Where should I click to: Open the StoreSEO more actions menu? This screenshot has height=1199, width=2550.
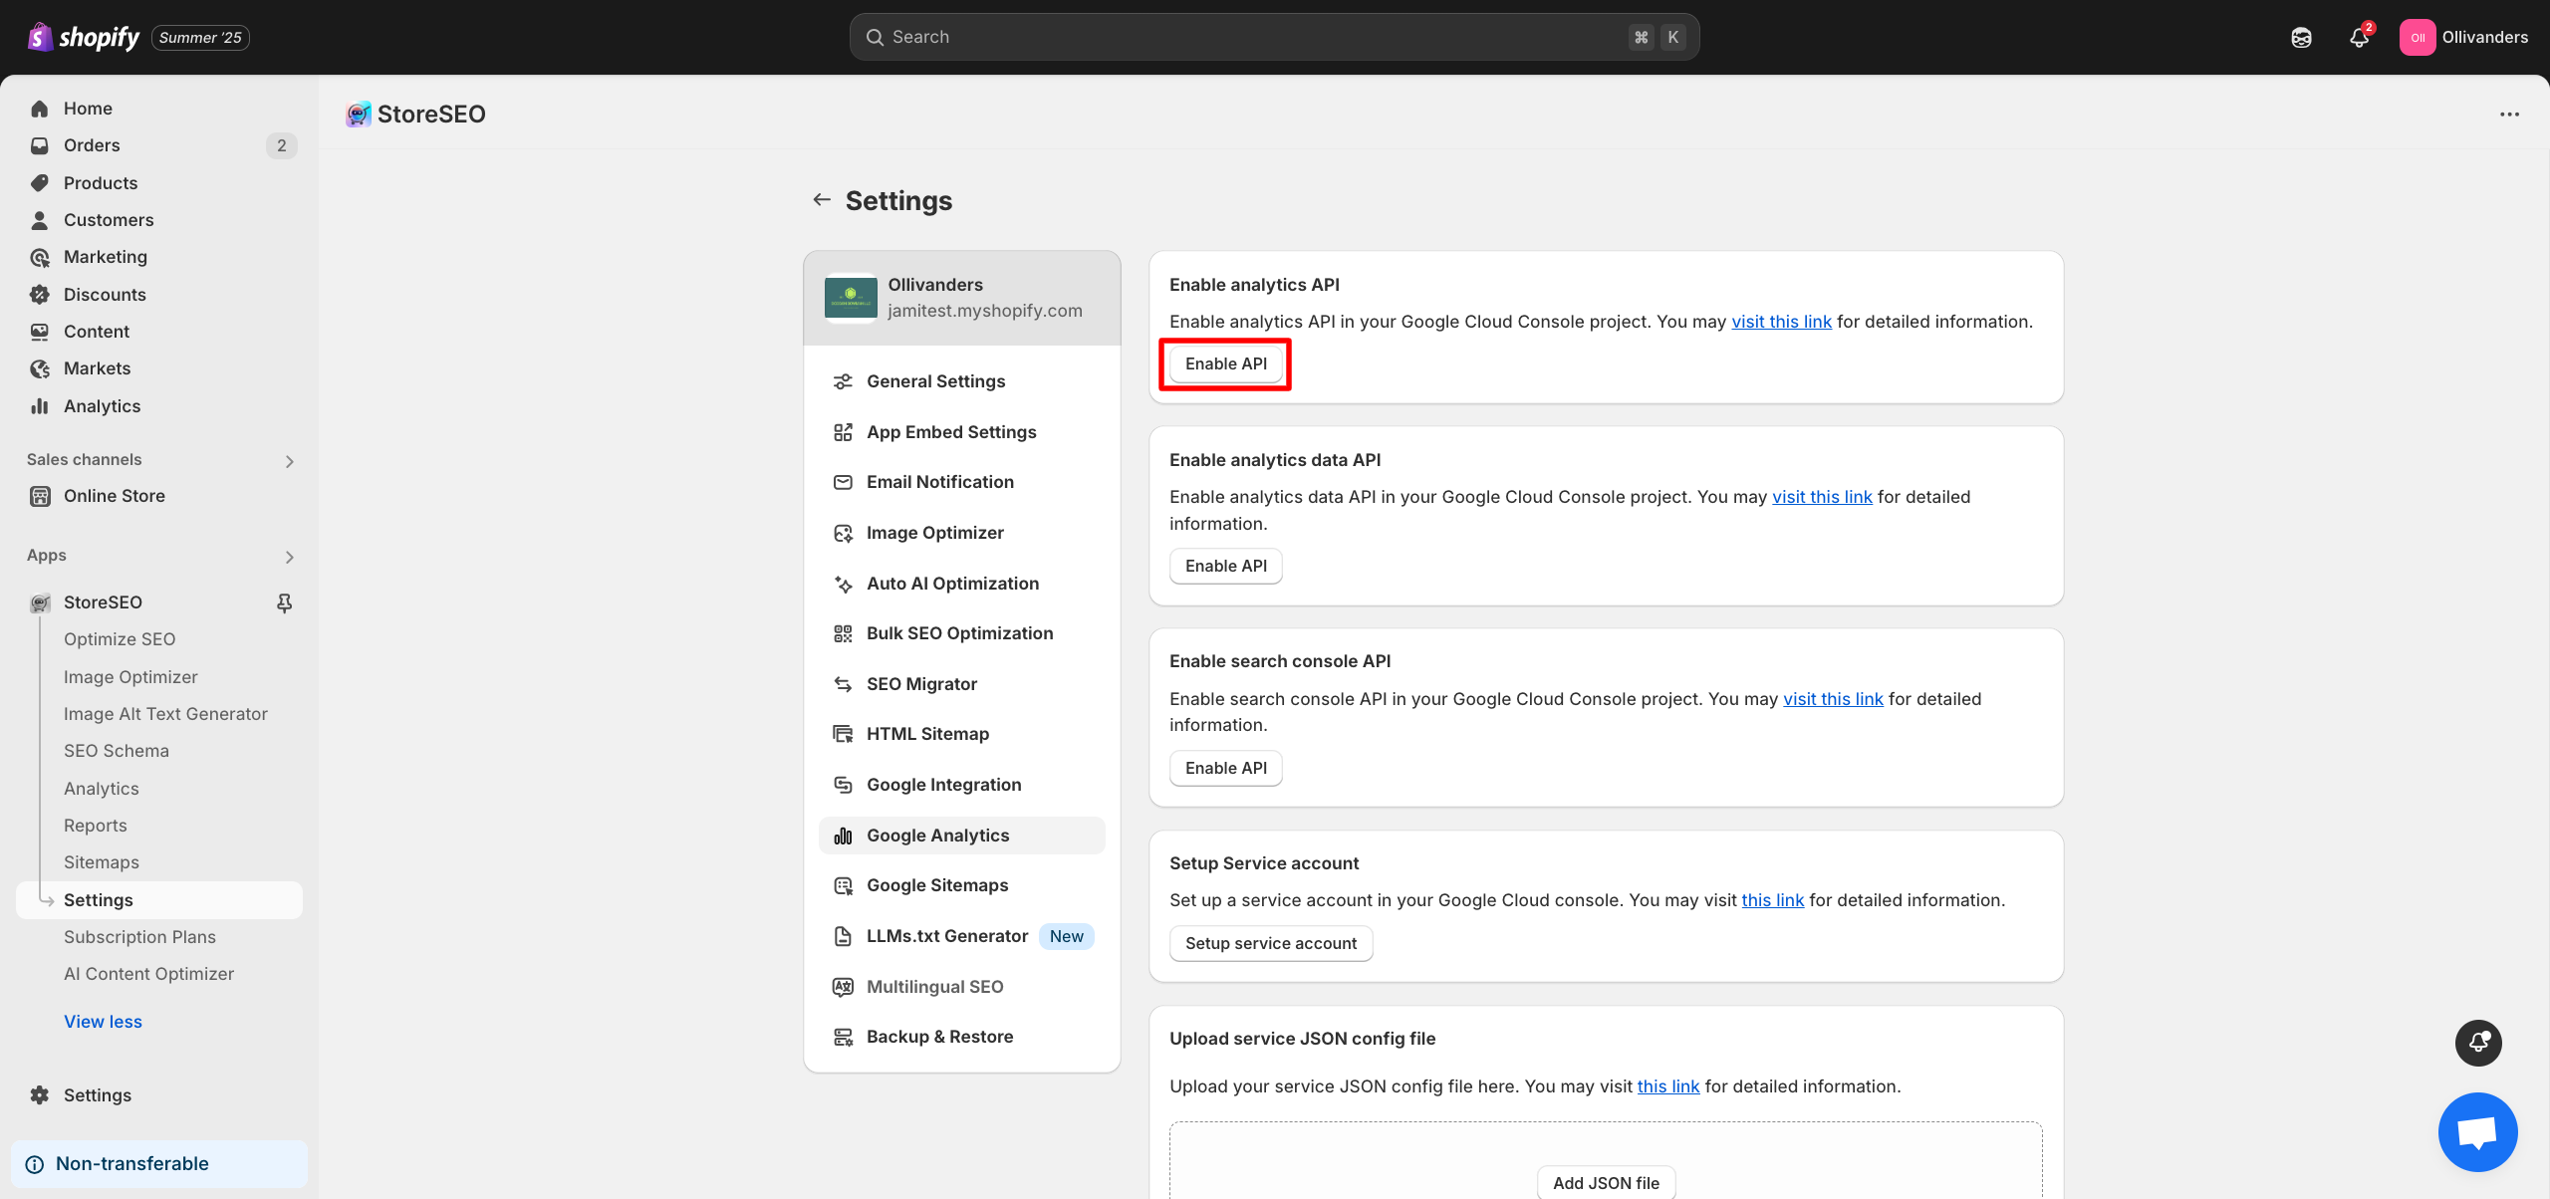click(x=2509, y=115)
